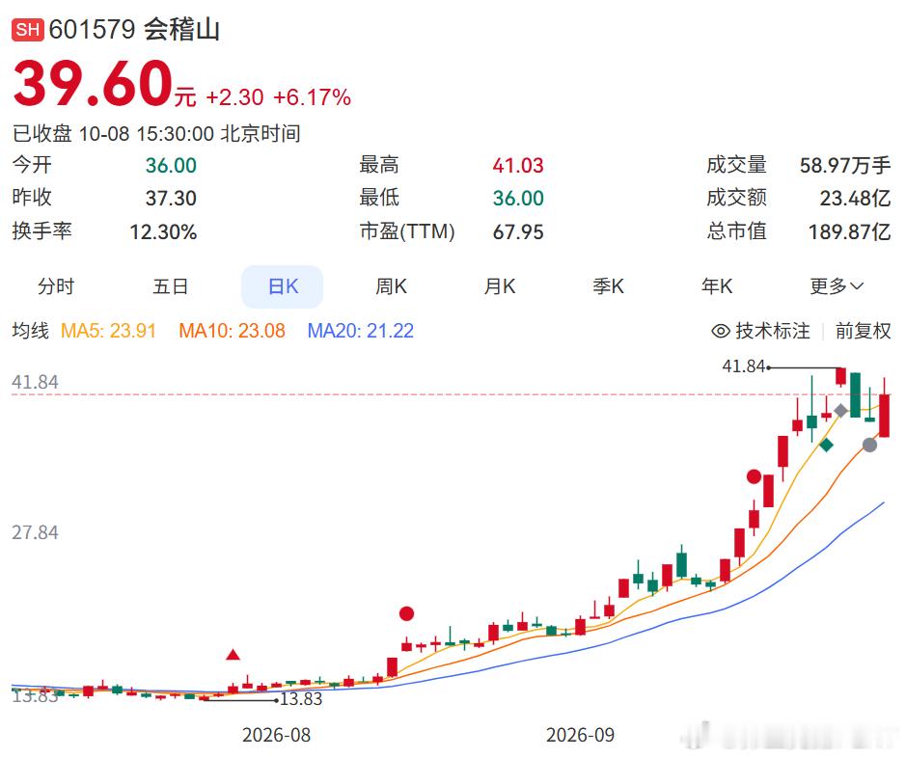Screen dimensions: 906x758
Task: Click the 换手率 value 12.30%
Action: [163, 232]
